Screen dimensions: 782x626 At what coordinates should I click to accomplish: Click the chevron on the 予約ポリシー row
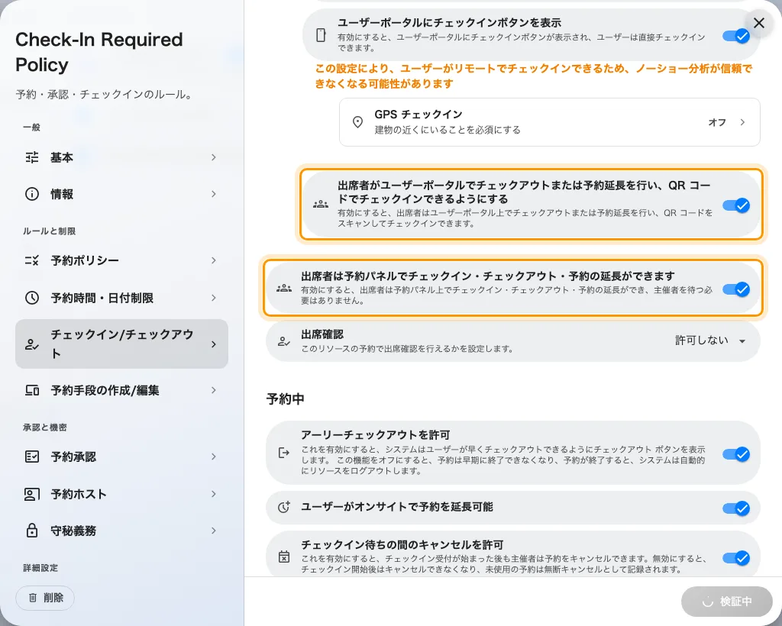coord(214,260)
